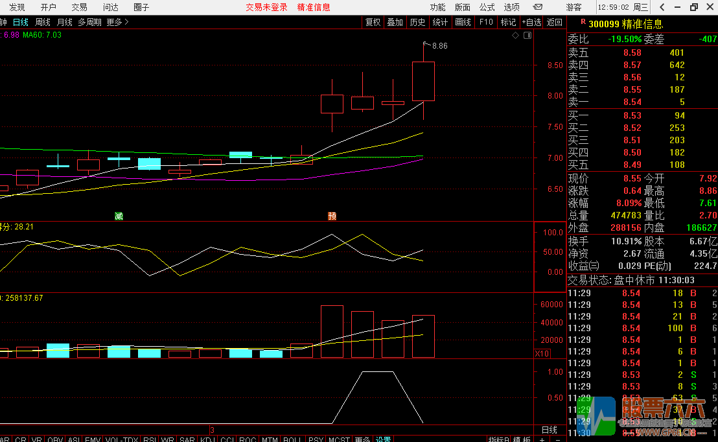Click the +自选 add to watchlist button
Viewport: 718px width, 442px height.
(531, 22)
